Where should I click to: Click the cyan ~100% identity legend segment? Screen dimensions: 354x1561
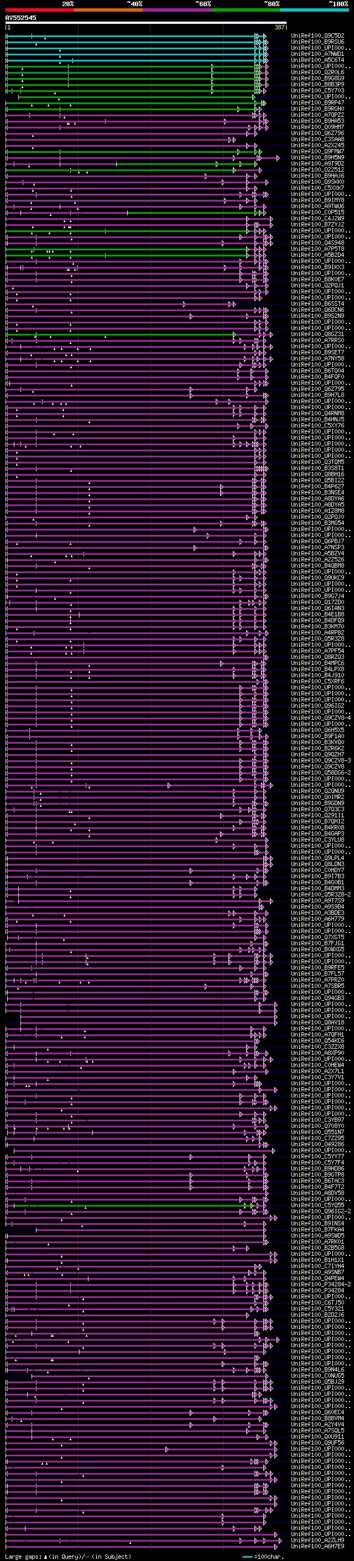click(314, 10)
